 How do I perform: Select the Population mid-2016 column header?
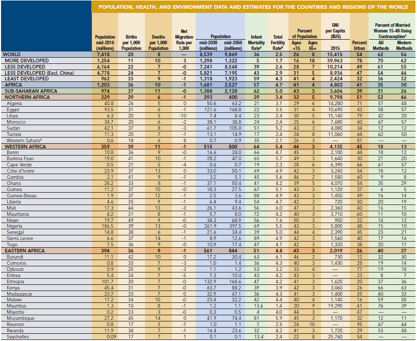[105, 42]
